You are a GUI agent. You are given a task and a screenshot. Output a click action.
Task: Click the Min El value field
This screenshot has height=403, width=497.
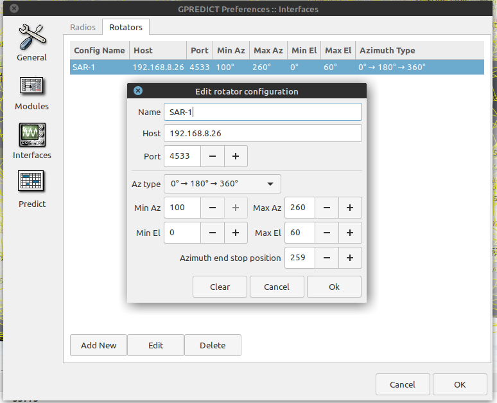coord(182,233)
